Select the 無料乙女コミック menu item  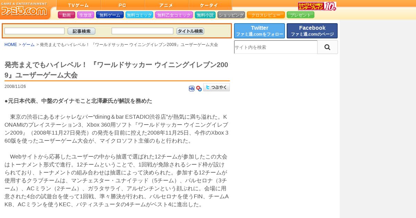[174, 15]
